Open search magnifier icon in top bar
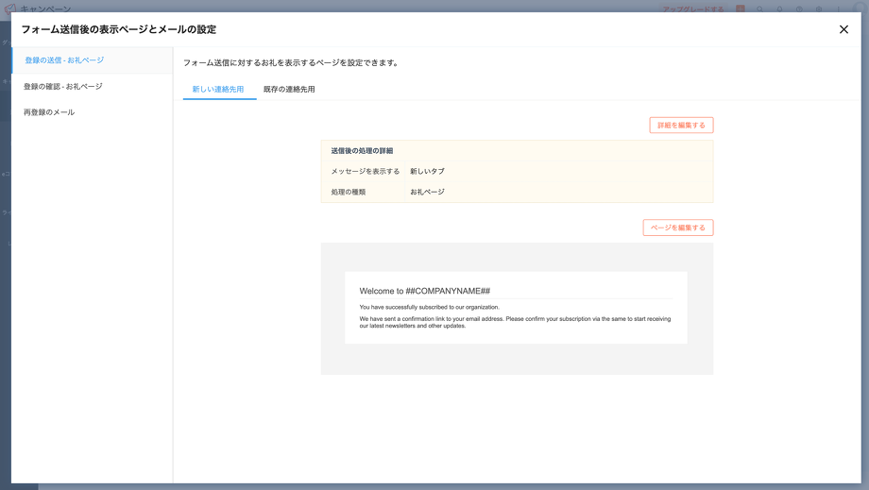Image resolution: width=869 pixels, height=490 pixels. 759,9
